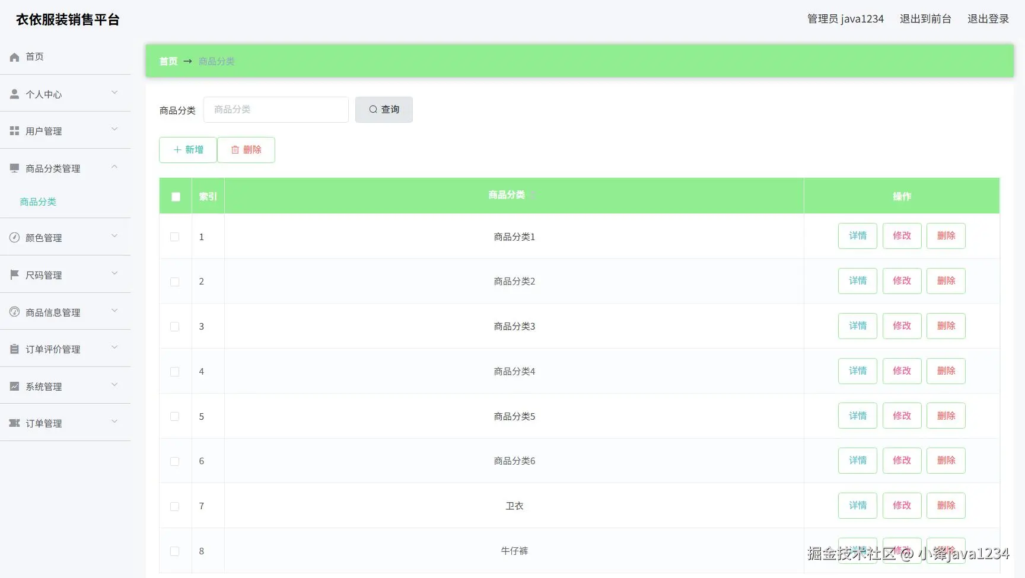Click 修改 for row 商品分类5
Viewport: 1025px width, 578px height.
click(x=902, y=416)
